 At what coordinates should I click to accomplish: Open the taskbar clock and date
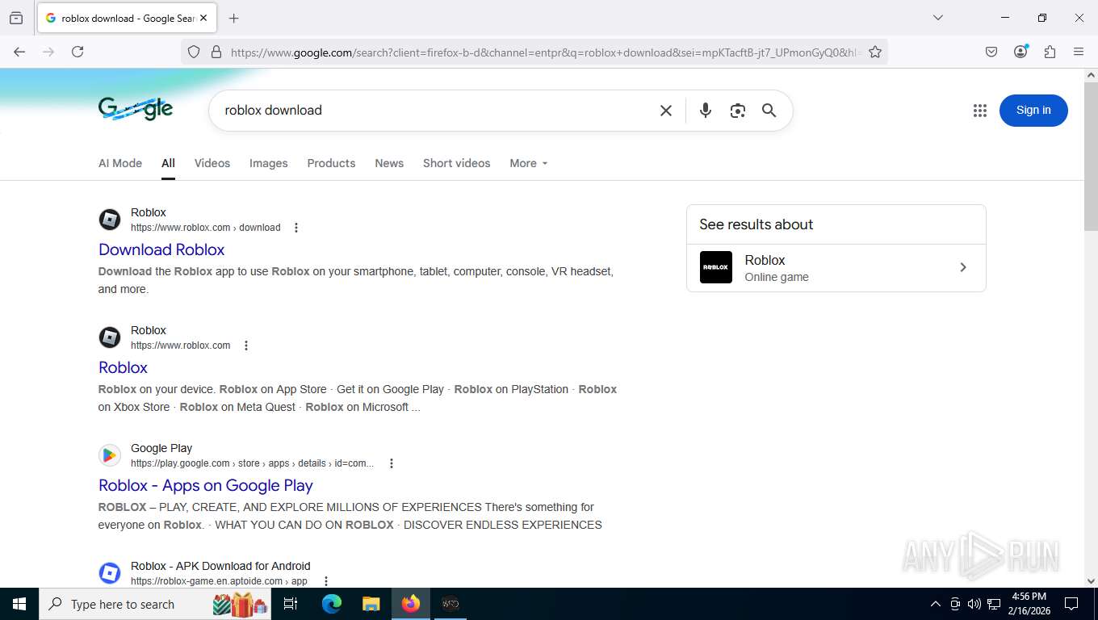tap(1029, 604)
